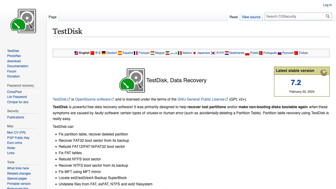
Task: Select the Italiano language link
Action: pos(187,53)
